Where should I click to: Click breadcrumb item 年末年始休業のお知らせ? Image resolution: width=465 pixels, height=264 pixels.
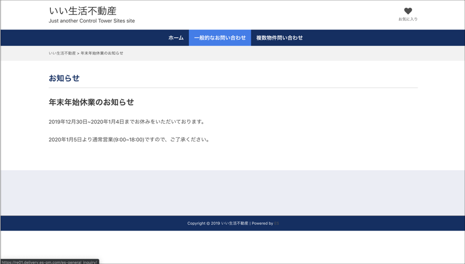point(102,53)
